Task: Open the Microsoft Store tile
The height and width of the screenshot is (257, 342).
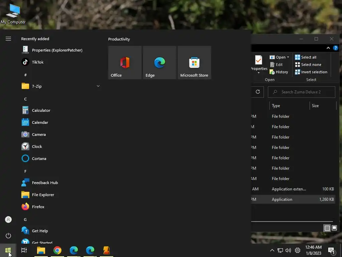Action: click(194, 63)
